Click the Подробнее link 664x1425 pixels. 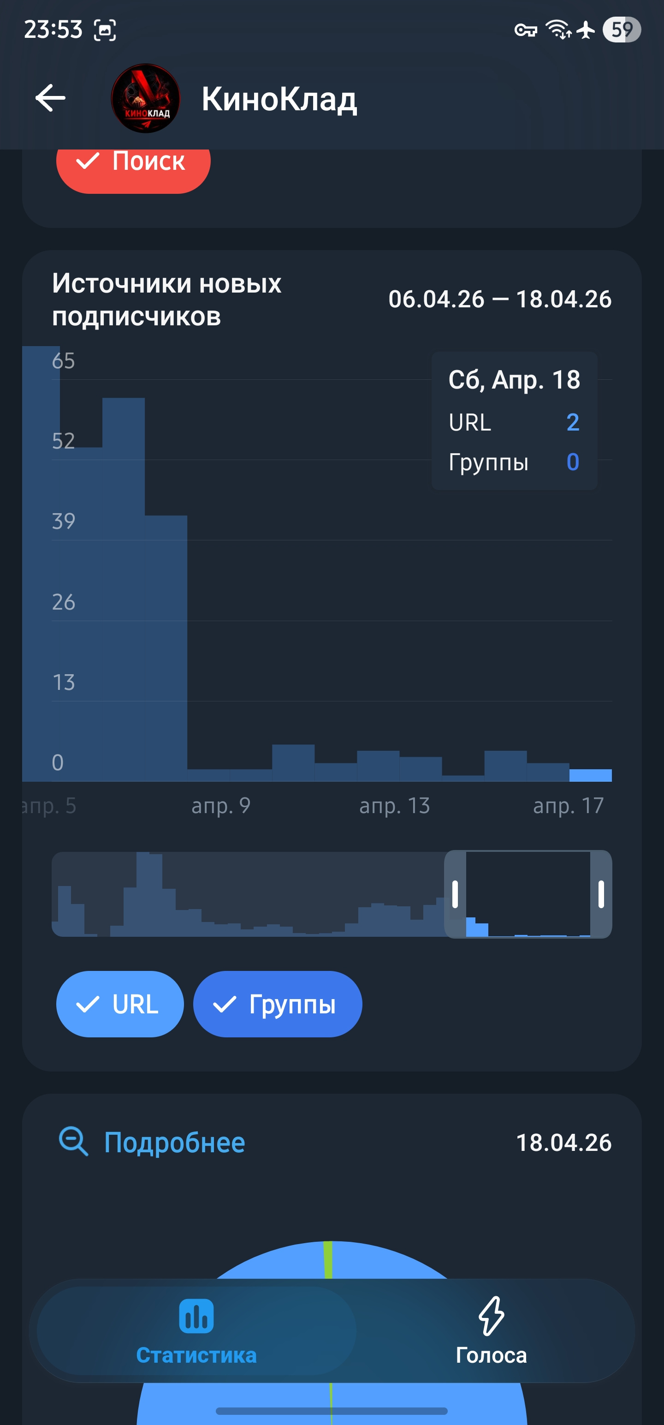[x=174, y=1142]
